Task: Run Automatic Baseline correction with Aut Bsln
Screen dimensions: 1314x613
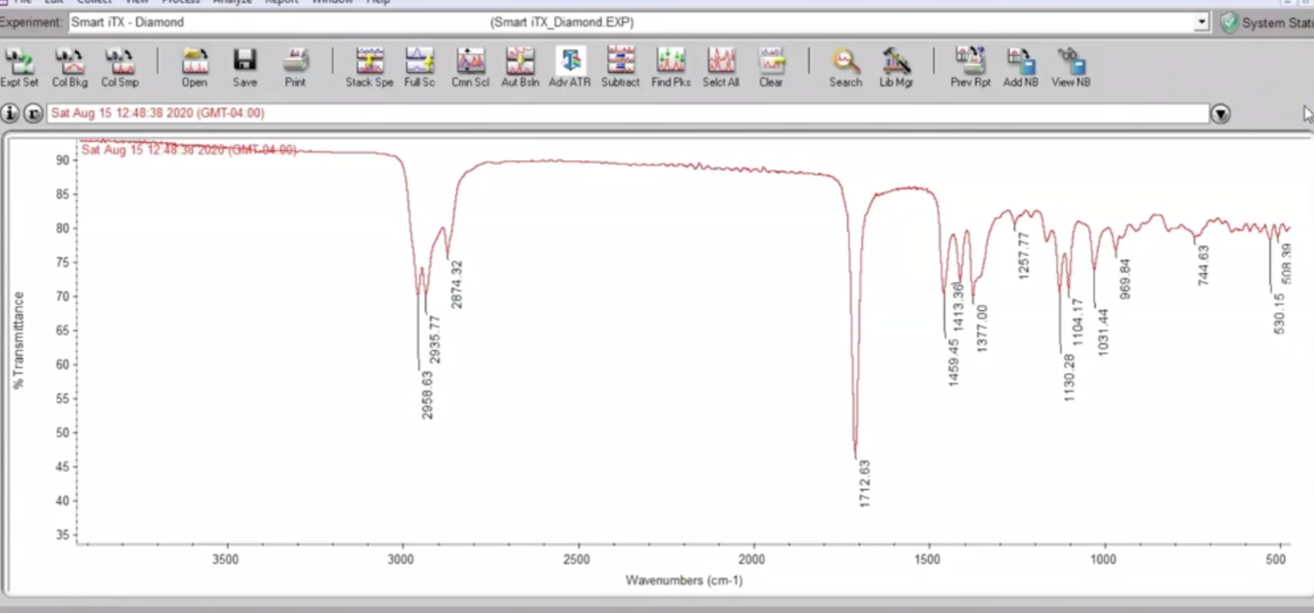Action: (519, 65)
